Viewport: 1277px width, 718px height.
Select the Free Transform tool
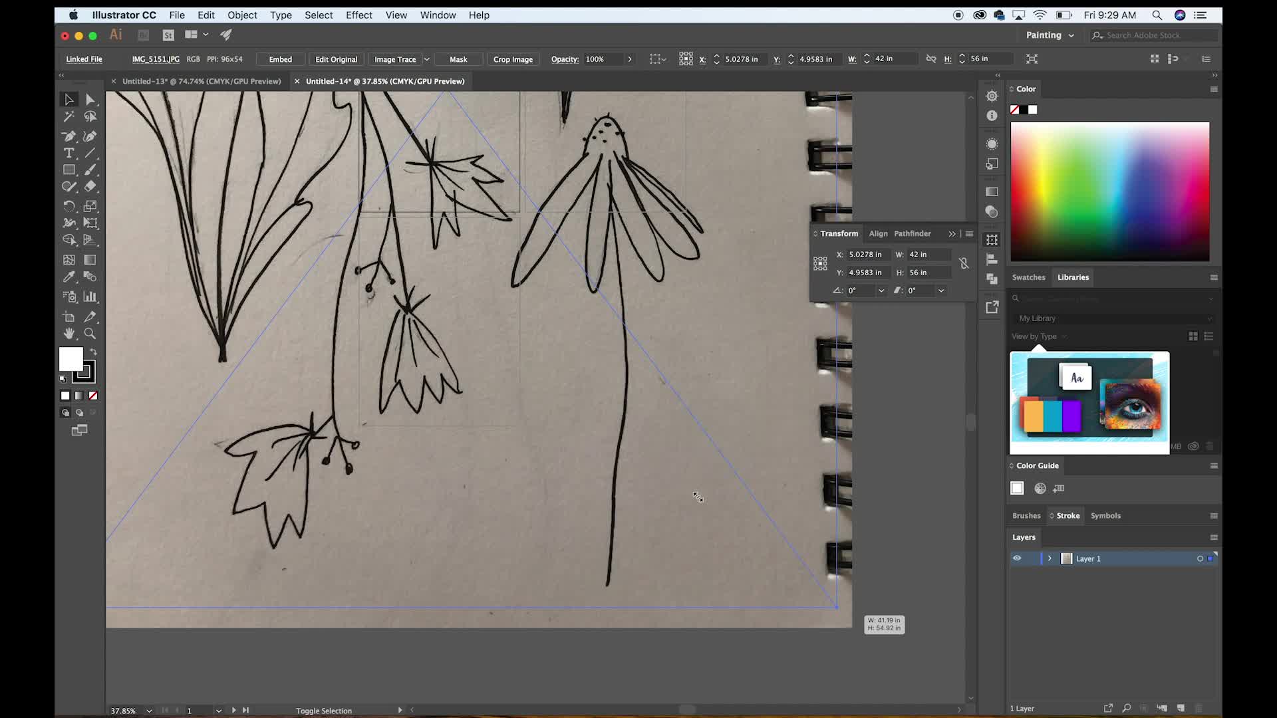[90, 223]
